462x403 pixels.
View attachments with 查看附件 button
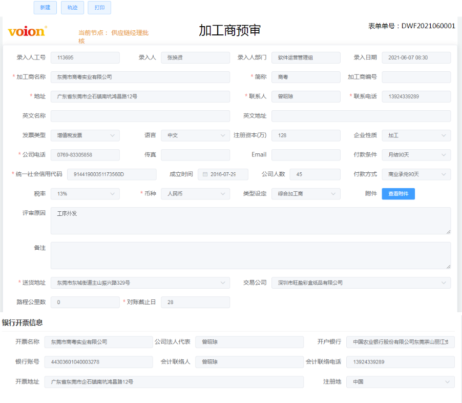tap(398, 194)
